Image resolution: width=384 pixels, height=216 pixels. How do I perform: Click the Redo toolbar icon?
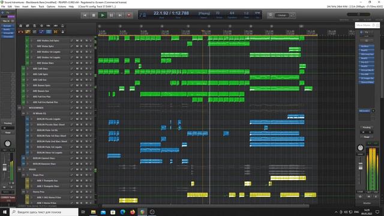(x=56, y=26)
